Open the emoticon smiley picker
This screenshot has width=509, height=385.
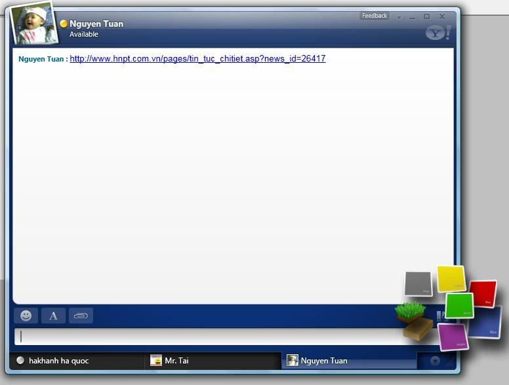[26, 316]
